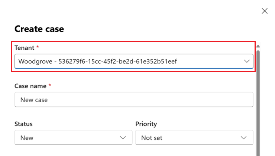This screenshot has width=275, height=156.
Task: Expand the Tenant dropdown chevron
Action: tap(247, 61)
